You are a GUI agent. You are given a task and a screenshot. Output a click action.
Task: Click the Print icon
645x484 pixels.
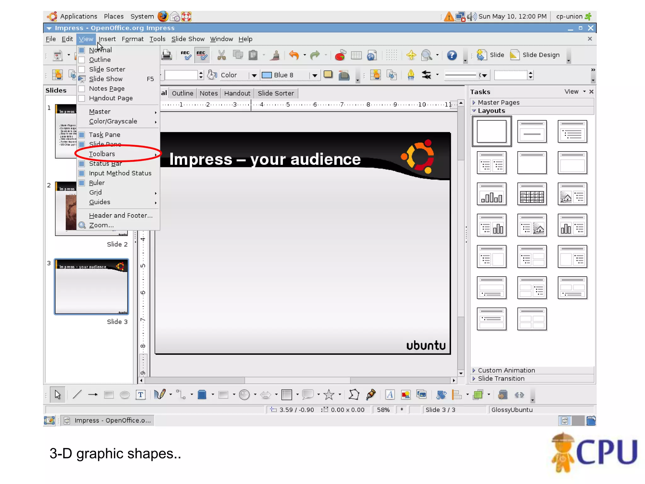tap(166, 55)
